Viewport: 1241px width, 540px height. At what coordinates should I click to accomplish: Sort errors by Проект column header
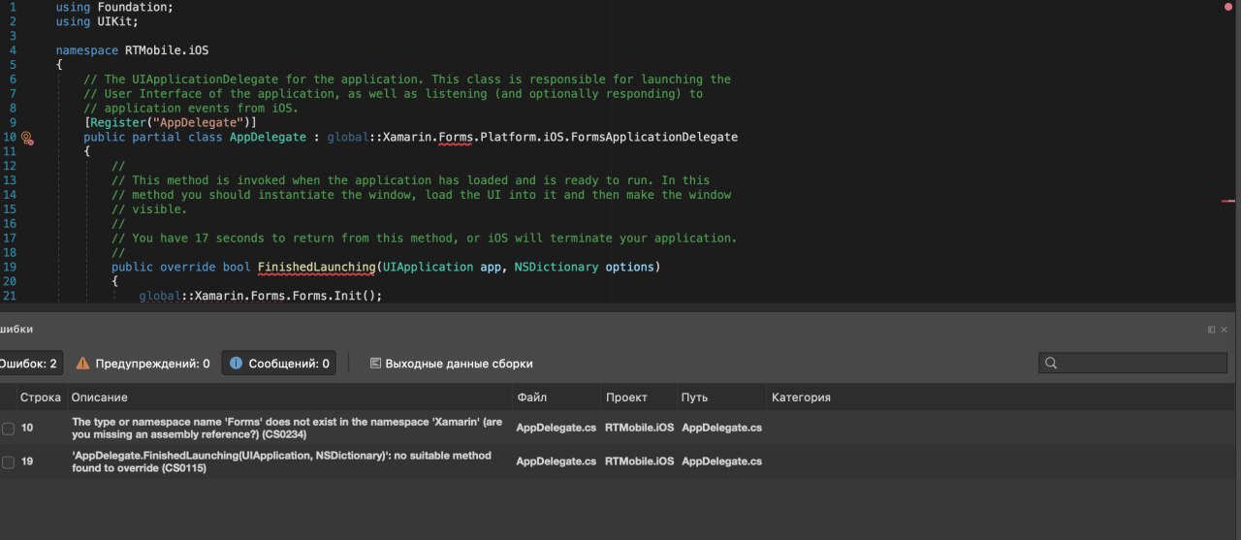626,397
